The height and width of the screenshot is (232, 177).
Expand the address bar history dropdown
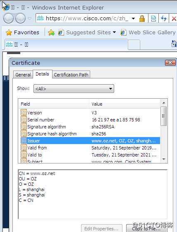coord(133,19)
